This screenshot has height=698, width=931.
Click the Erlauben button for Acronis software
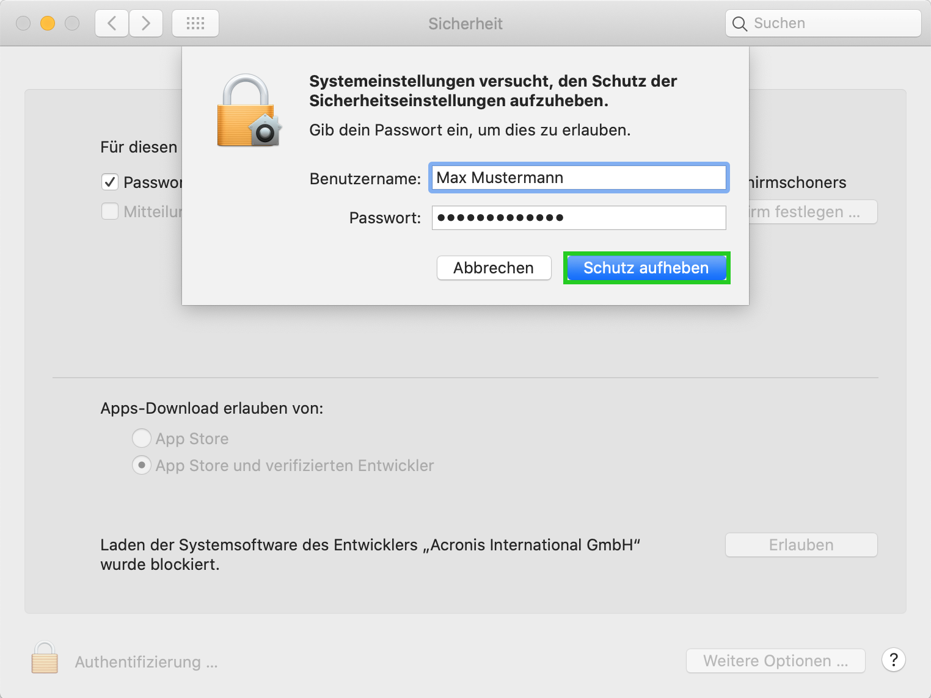(800, 544)
